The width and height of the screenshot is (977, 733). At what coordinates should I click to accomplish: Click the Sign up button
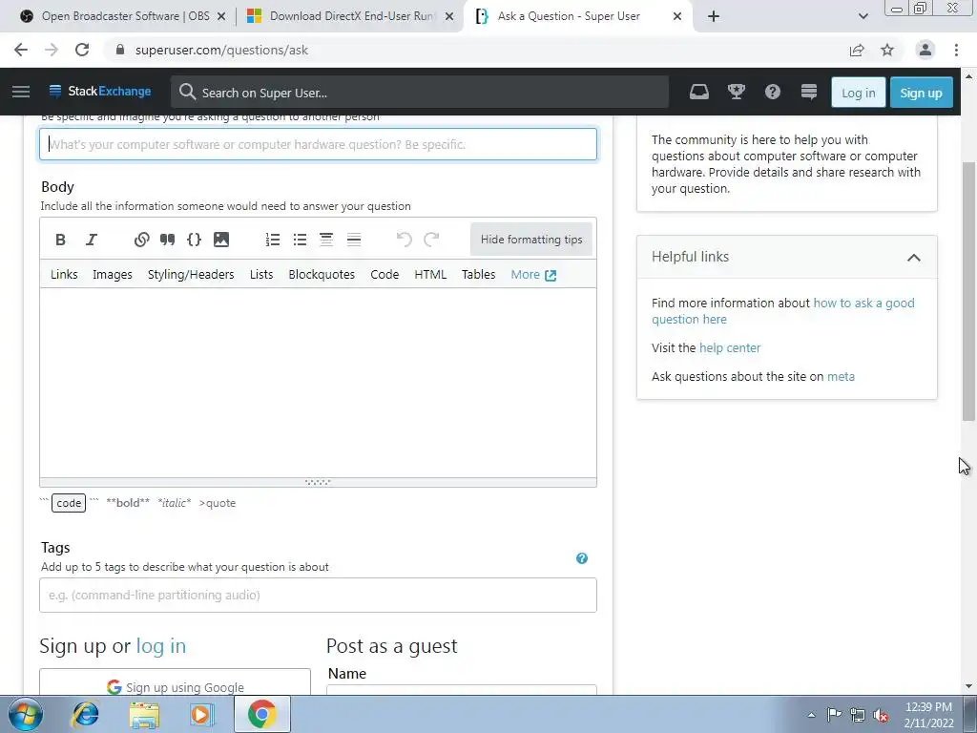[x=921, y=93]
